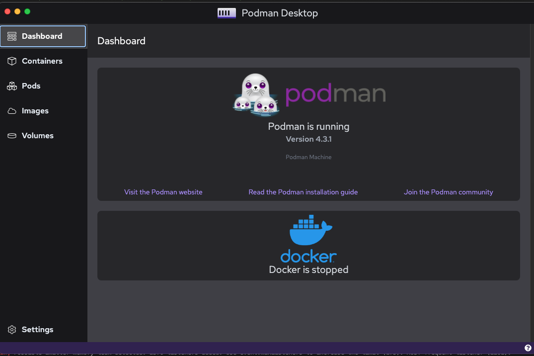This screenshot has width=534, height=356.
Task: Click the Images cloud icon
Action: [12, 111]
